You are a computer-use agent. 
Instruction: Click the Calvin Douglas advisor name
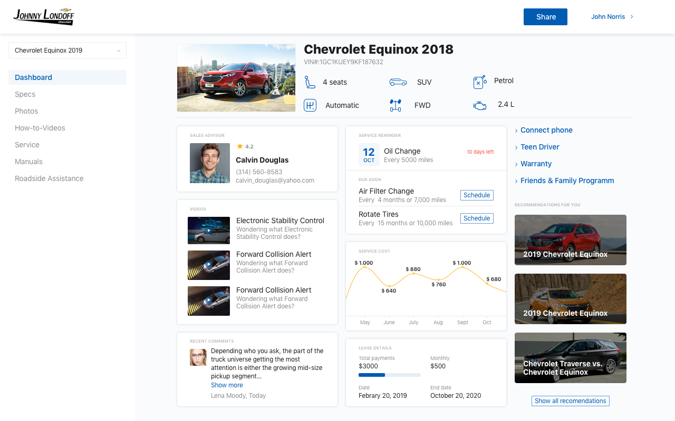tap(262, 160)
